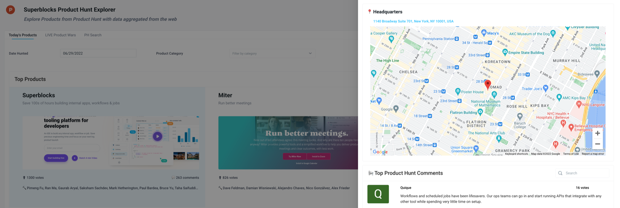Click the 33rd Street PATH station icon
Image resolution: width=620 pixels, height=208 pixels.
(x=488, y=55)
